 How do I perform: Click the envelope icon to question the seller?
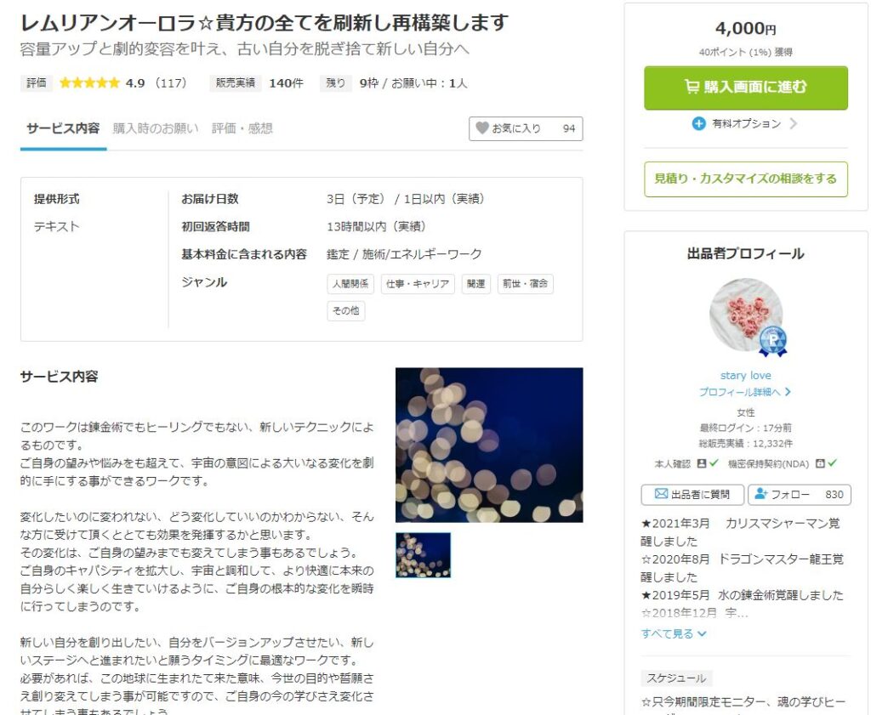click(x=660, y=494)
